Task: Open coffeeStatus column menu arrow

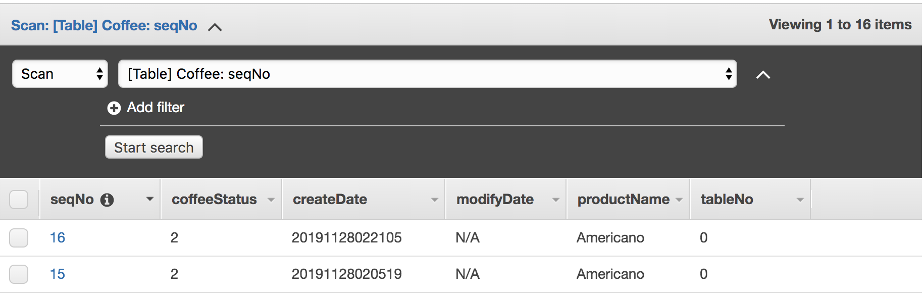Action: (x=271, y=200)
